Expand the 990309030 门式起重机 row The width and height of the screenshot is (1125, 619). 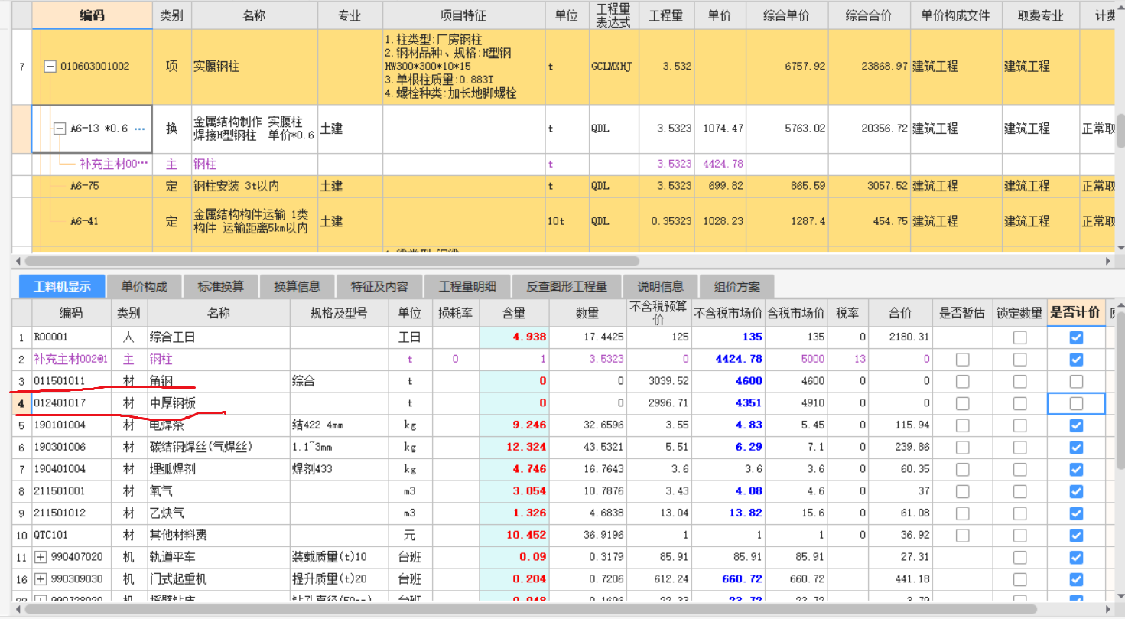pyautogui.click(x=41, y=579)
